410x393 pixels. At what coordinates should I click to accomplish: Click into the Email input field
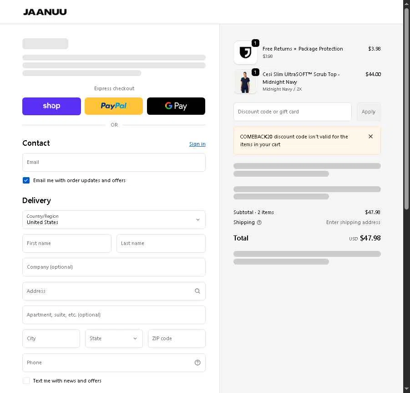point(114,162)
